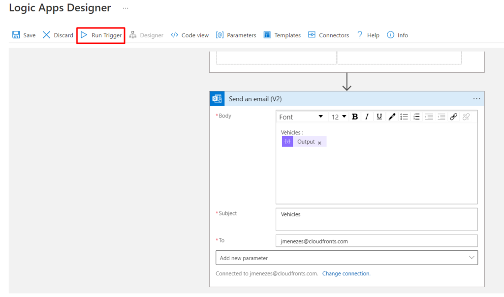Toggle italic formatting in email body
The width and height of the screenshot is (504, 297).
pyautogui.click(x=367, y=117)
